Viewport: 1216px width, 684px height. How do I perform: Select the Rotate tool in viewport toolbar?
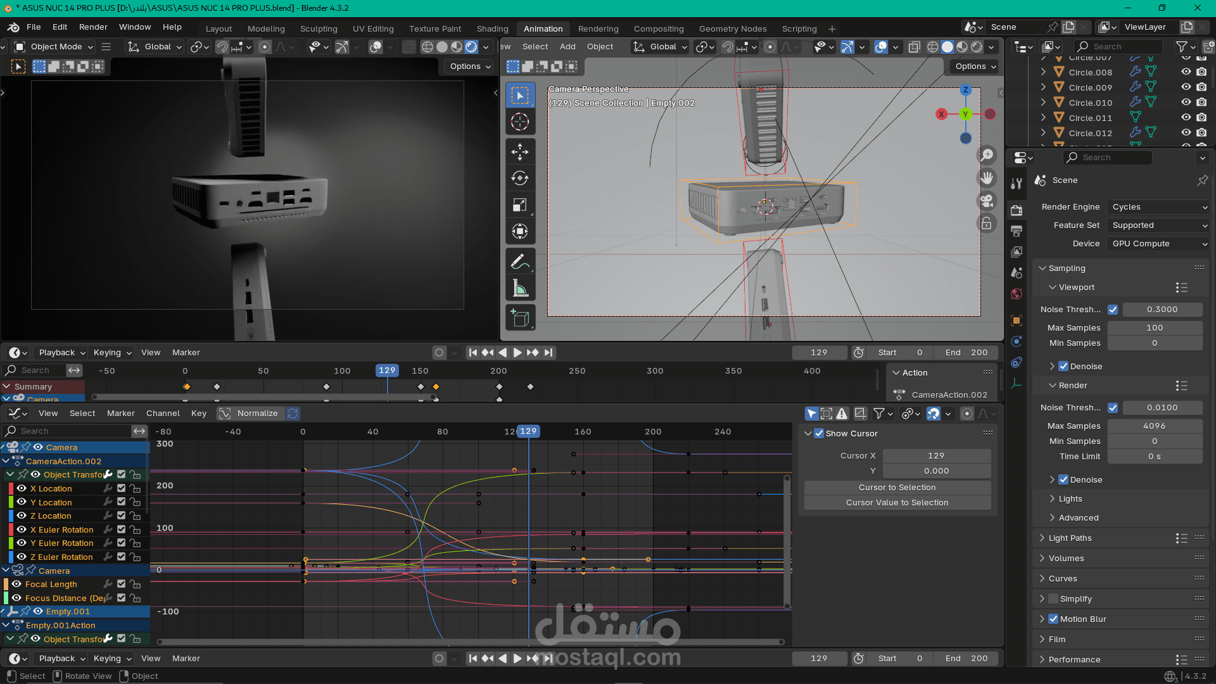pos(520,178)
